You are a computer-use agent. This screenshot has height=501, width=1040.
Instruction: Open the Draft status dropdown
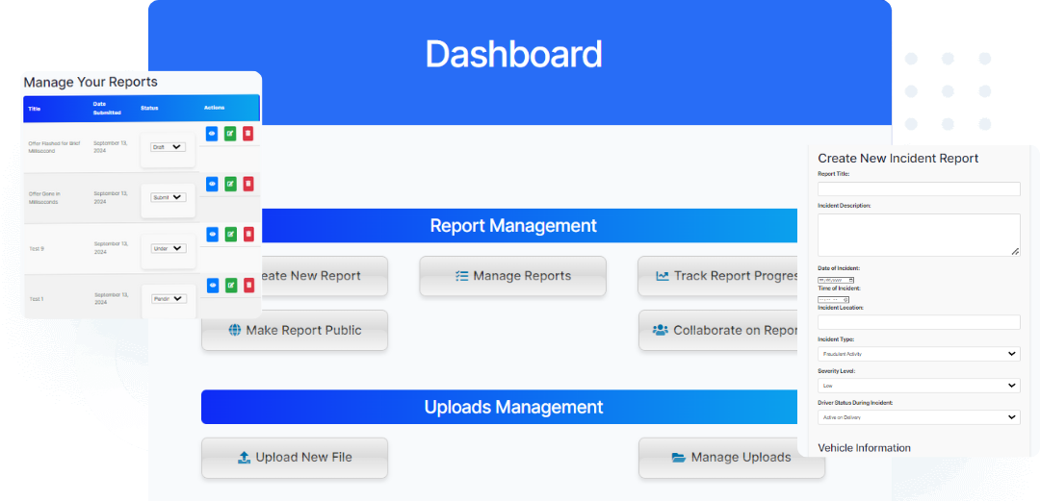tap(168, 147)
